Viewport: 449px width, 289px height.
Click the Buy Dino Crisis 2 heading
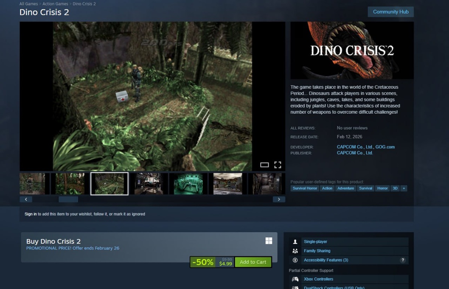(x=54, y=241)
